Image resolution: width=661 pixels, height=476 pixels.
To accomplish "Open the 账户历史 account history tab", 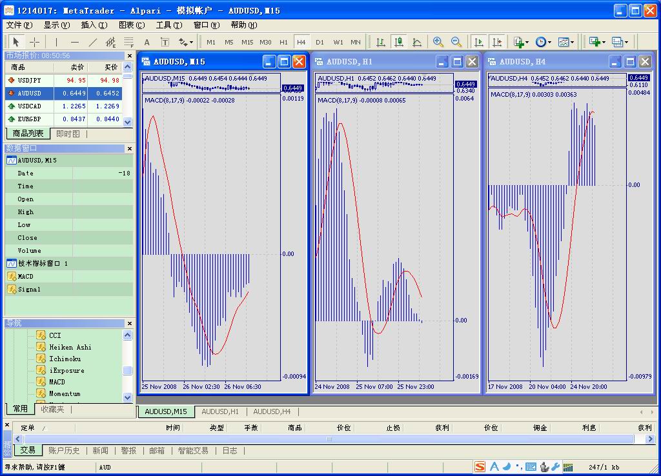I will point(64,450).
